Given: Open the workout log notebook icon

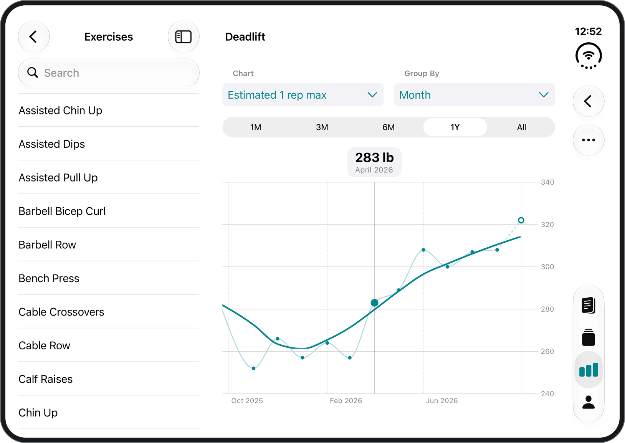Looking at the screenshot, I should tap(589, 306).
